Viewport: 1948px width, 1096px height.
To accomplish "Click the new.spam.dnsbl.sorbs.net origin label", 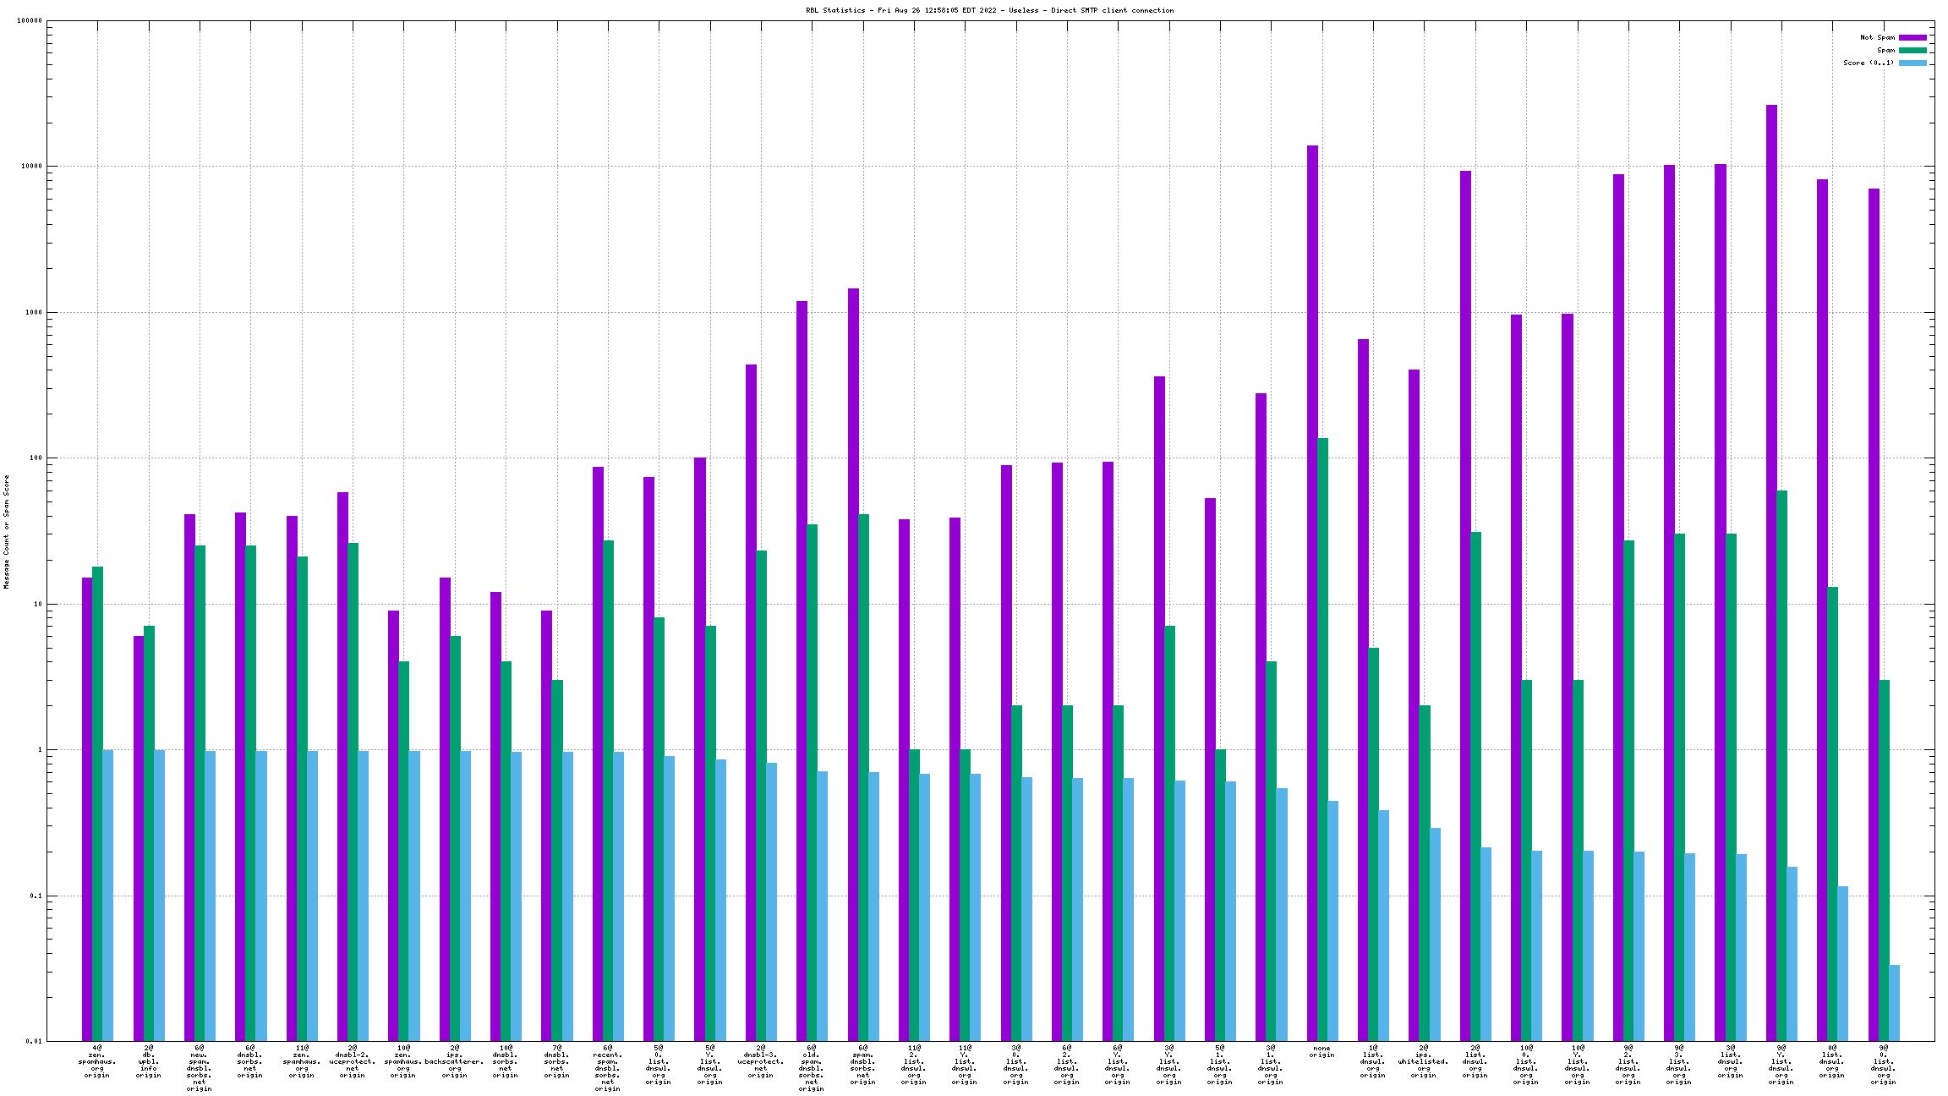I will coord(199,1068).
